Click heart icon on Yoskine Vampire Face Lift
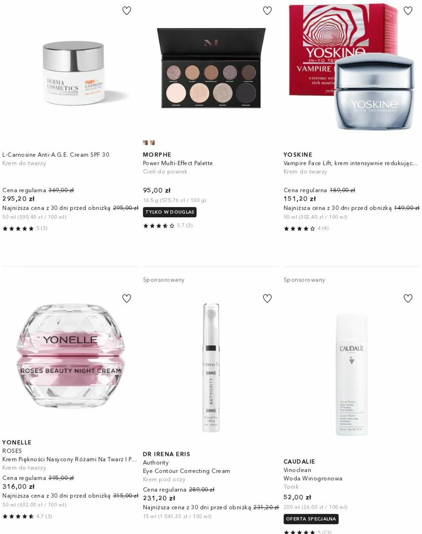Viewport: 422px width, 534px height. tap(408, 11)
